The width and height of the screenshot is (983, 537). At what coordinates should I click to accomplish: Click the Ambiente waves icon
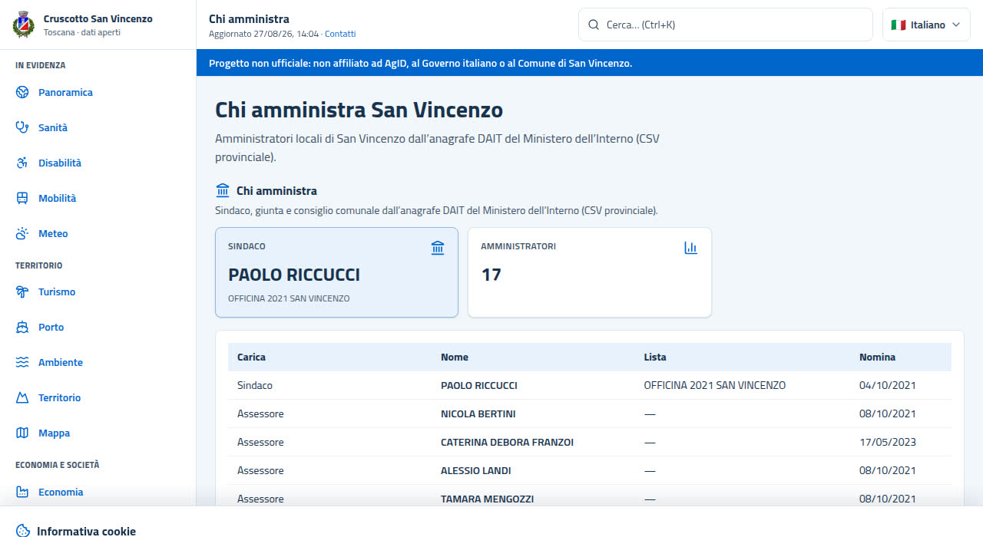pos(22,363)
